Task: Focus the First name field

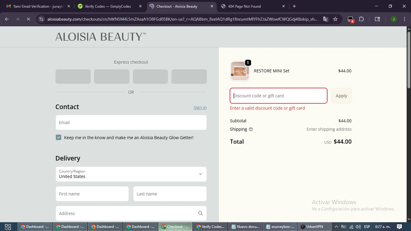Action: pyautogui.click(x=92, y=194)
